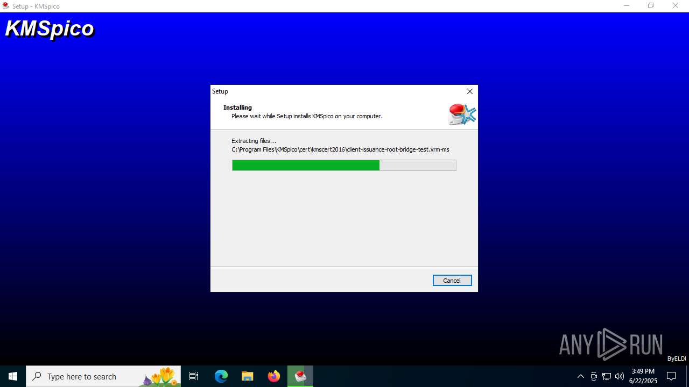Click the installation progress bar
689x387 pixels.
[344, 165]
